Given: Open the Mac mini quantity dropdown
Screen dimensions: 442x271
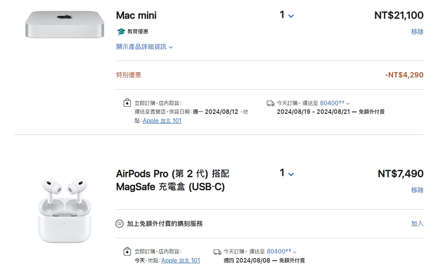Looking at the screenshot, I should (x=287, y=15).
